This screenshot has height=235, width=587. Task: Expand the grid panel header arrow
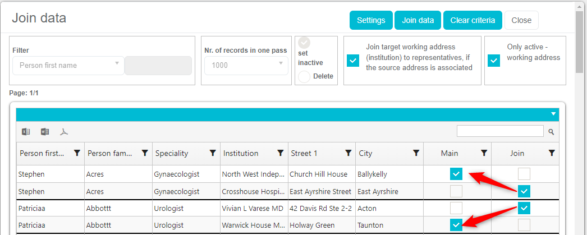553,114
